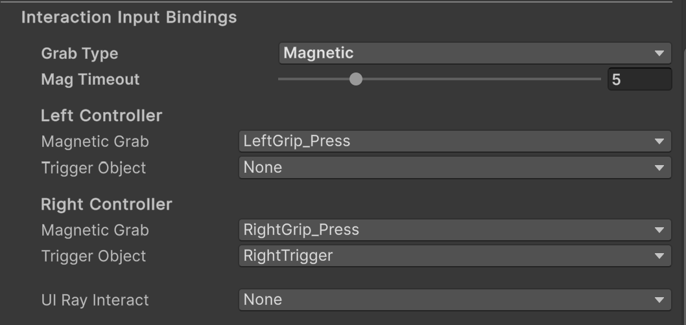Screen dimensions: 686x325
Task: Open the Grab Type dropdown showing Magnetic
Action: pos(474,53)
